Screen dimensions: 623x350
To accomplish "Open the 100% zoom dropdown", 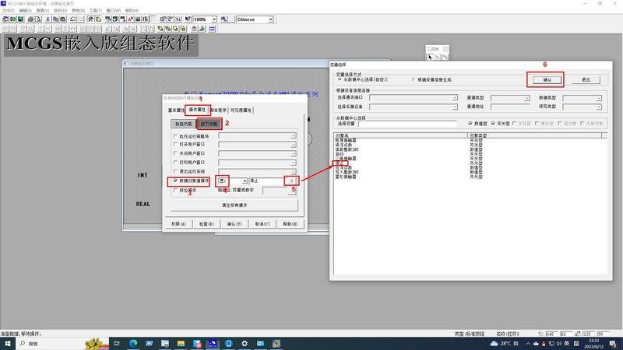I will [214, 19].
